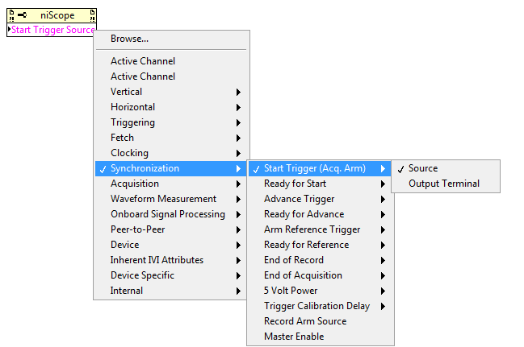524x347 pixels.
Task: Choose the Master Enable property
Action: (x=294, y=337)
